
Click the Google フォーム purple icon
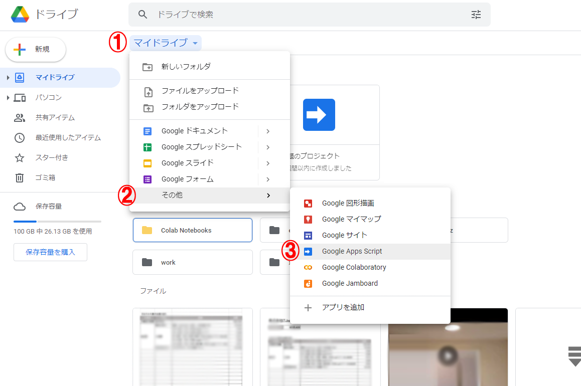pyautogui.click(x=148, y=179)
